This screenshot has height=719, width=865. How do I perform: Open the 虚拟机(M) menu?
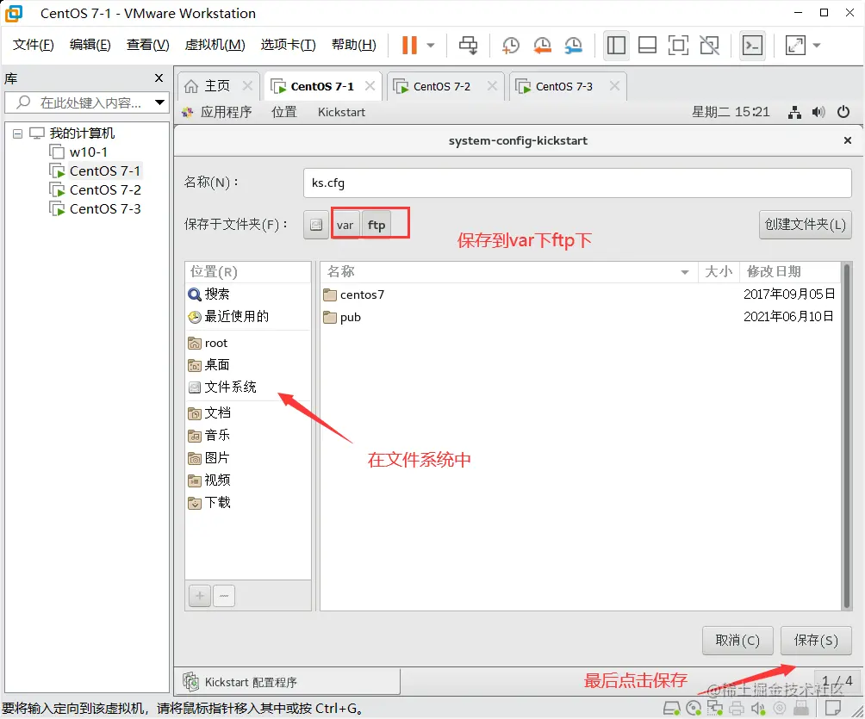pyautogui.click(x=215, y=45)
